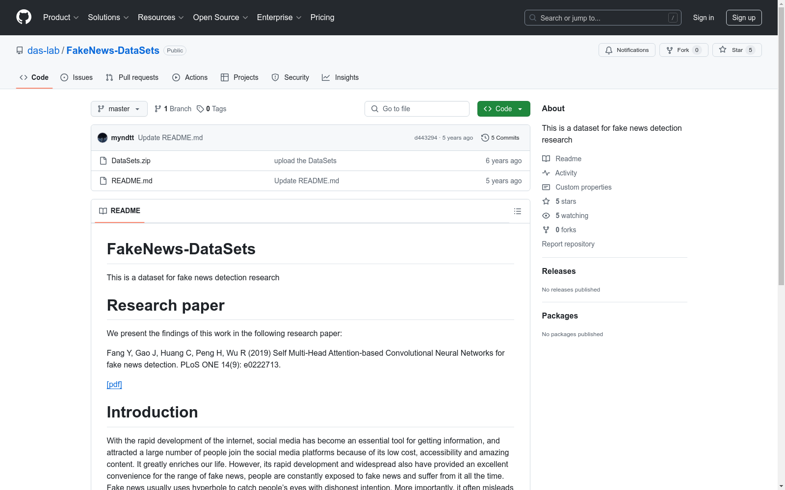Screen dimensions: 785x490
Task: Go to the Pricing page
Action: pyautogui.click(x=322, y=18)
